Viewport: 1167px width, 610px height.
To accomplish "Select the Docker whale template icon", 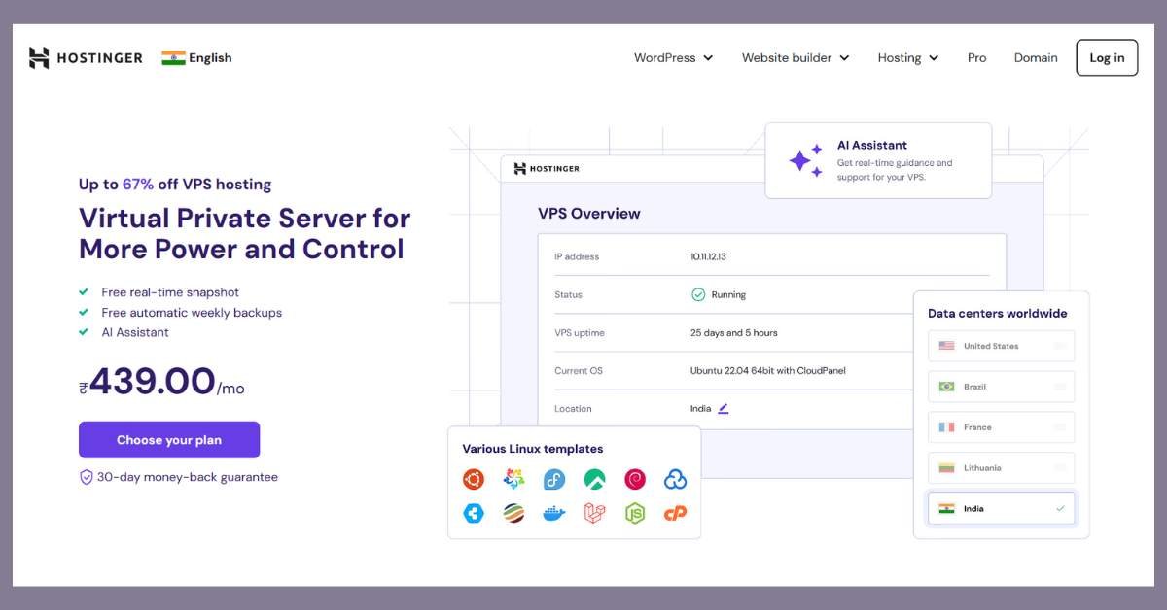I will click(554, 514).
